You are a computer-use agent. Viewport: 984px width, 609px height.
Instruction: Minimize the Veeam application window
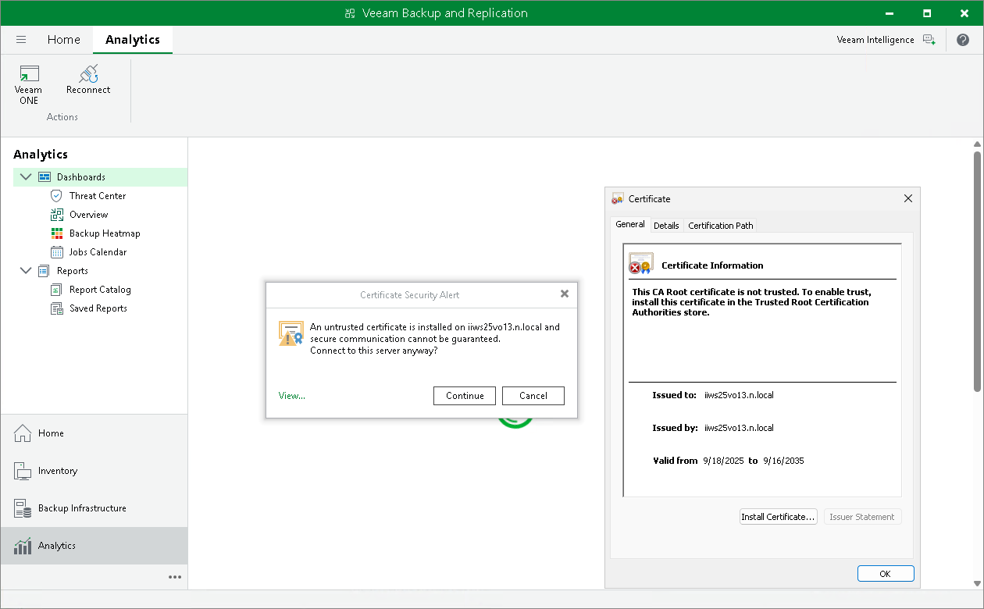[890, 13]
